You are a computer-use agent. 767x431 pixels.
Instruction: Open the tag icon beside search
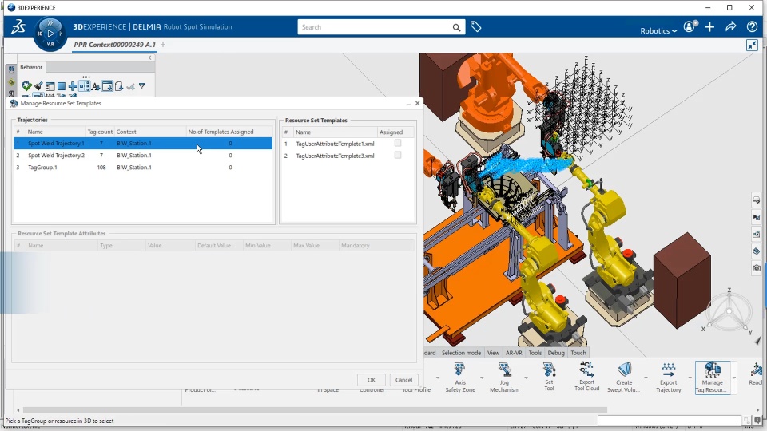475,27
